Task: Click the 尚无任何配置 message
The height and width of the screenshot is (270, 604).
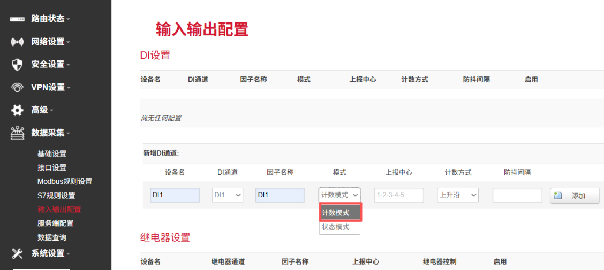Action: (161, 118)
